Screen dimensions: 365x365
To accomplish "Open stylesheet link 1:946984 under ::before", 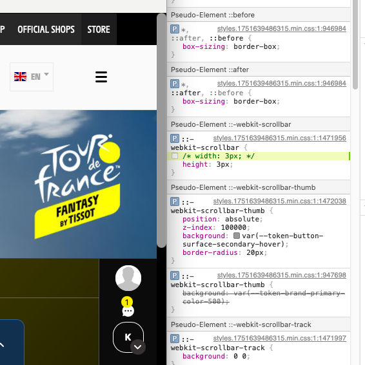I will pos(282,28).
